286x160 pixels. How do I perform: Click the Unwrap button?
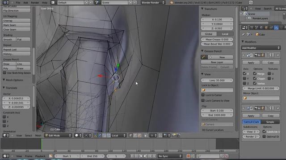coord(17,20)
